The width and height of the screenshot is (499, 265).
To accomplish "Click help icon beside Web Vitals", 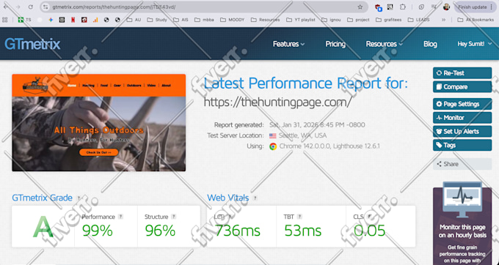I will click(x=255, y=198).
